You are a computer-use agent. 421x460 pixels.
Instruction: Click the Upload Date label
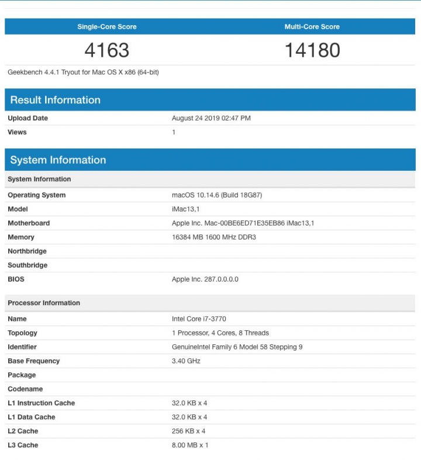[x=27, y=118]
